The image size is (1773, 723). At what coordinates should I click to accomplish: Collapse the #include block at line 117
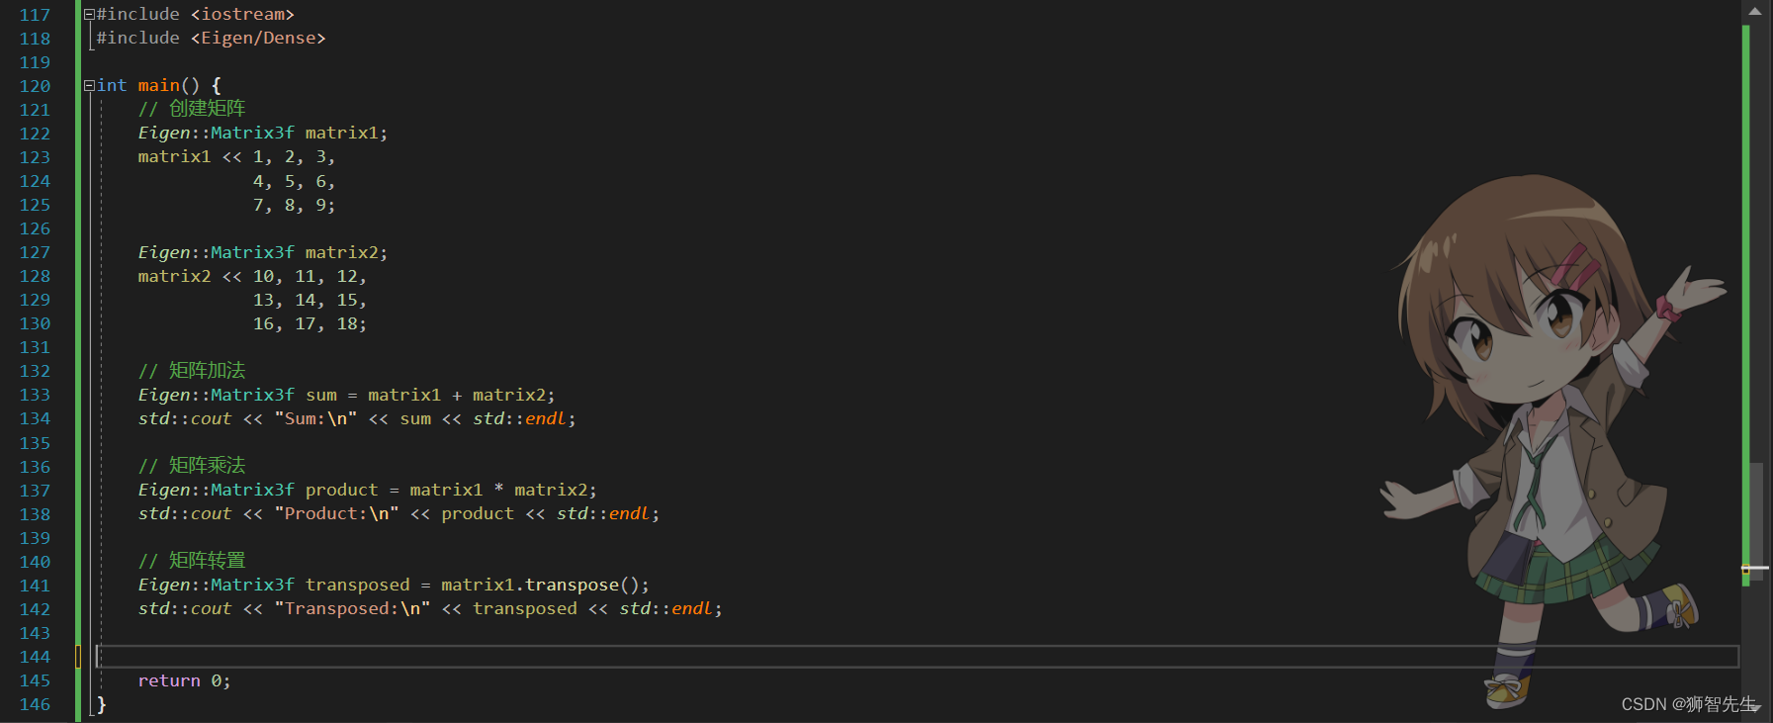[89, 15]
